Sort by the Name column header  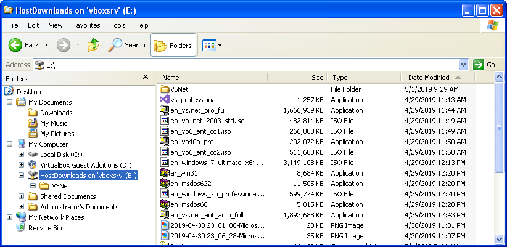(x=213, y=78)
